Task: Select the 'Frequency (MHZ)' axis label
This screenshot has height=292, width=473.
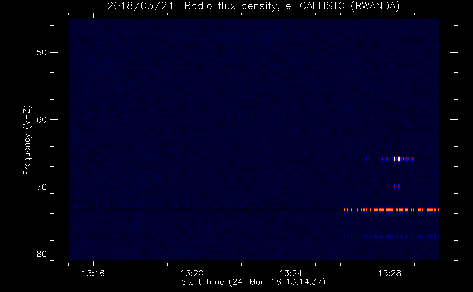Action: pyautogui.click(x=27, y=140)
